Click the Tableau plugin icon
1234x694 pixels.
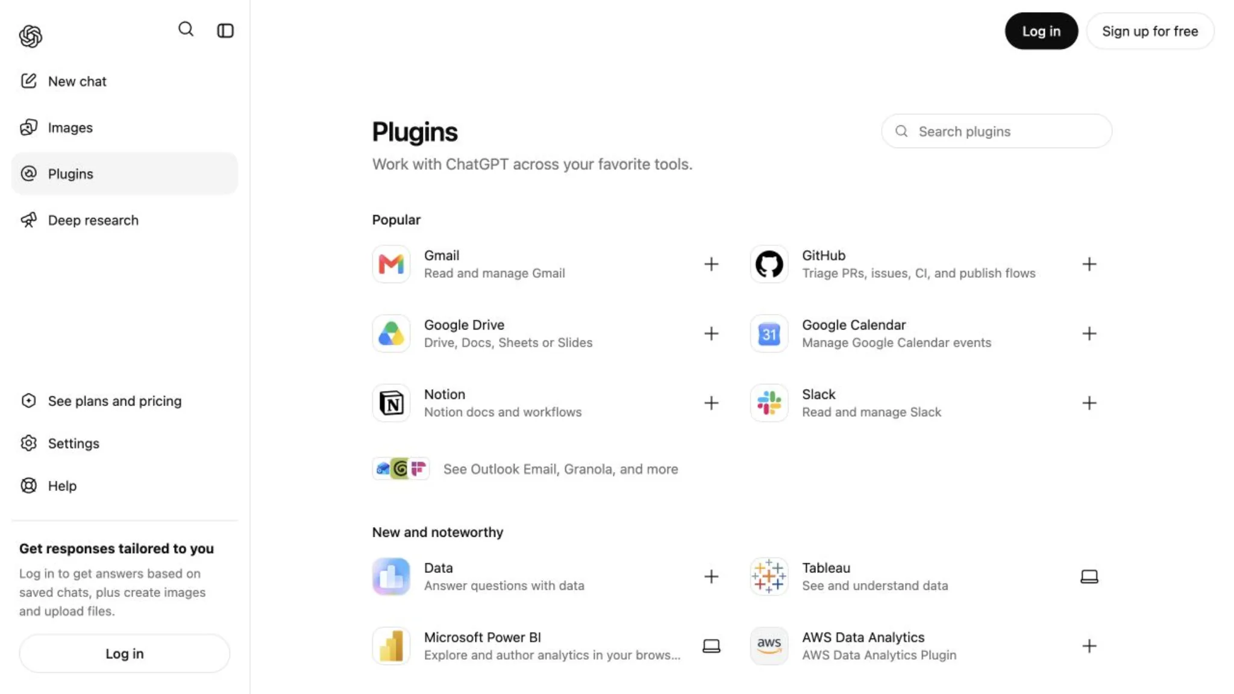tap(769, 577)
